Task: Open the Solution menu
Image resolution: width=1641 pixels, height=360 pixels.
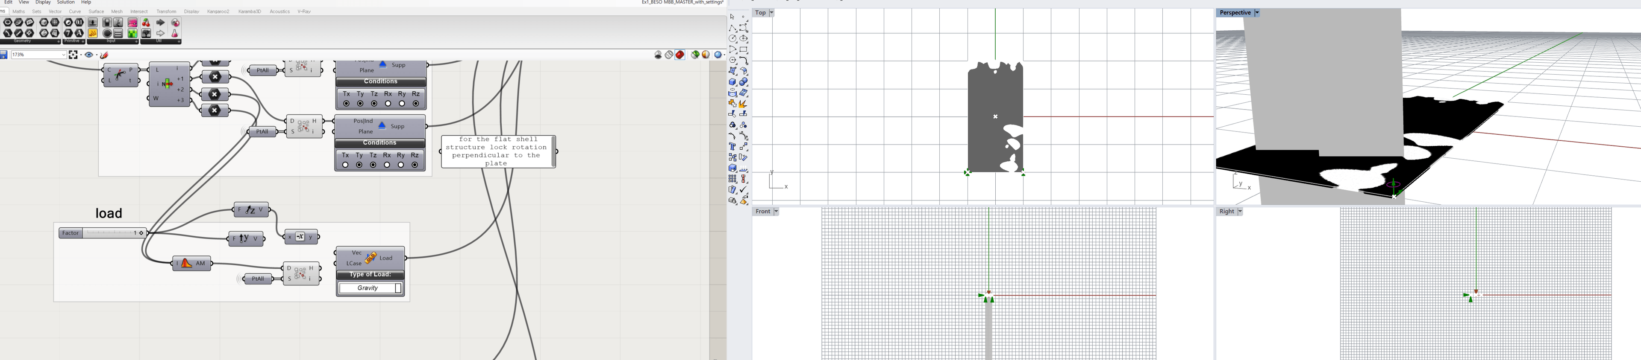Action: click(66, 3)
